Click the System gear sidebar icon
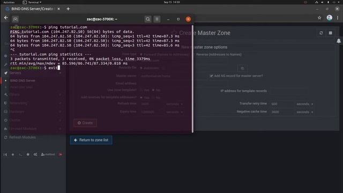The width and height of the screenshot is (343, 193). [x=6, y=56]
